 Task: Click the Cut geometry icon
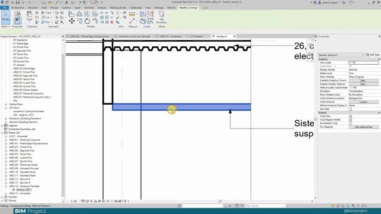43,17
